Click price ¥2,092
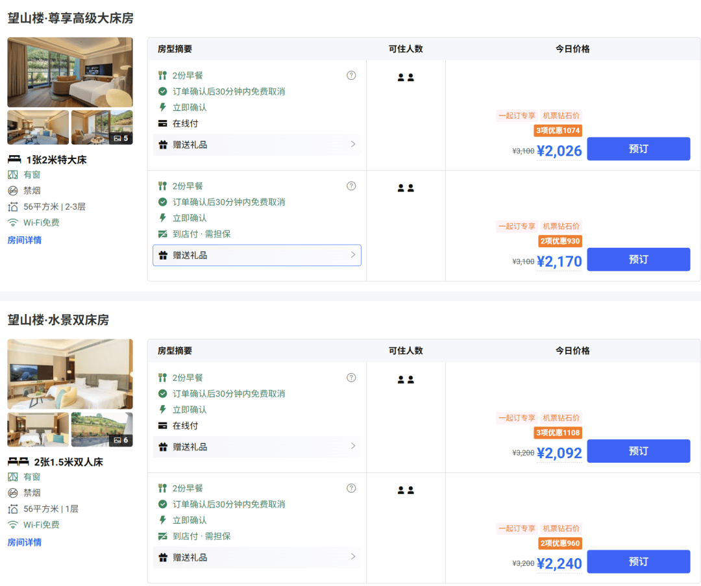The height and width of the screenshot is (586, 701). tap(560, 453)
